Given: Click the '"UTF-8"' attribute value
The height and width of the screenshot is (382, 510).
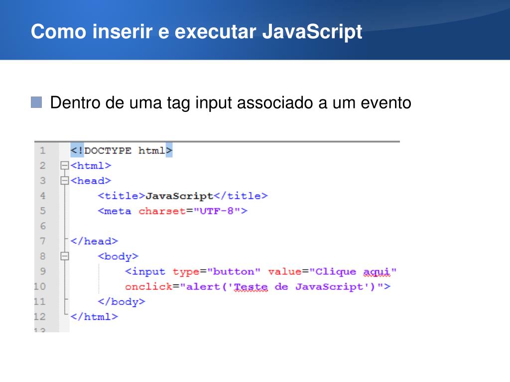Looking at the screenshot, I should 217,211.
